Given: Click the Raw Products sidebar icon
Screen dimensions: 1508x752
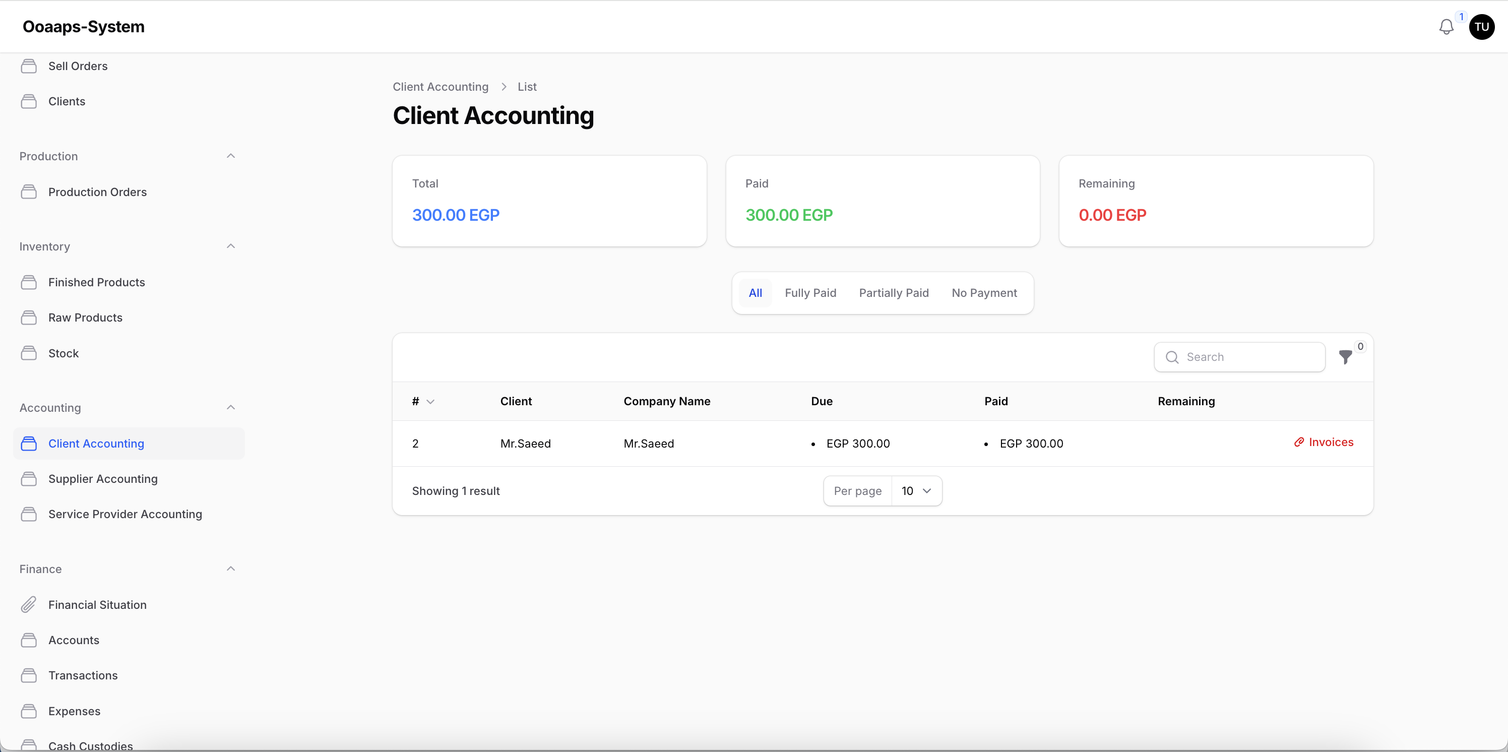Looking at the screenshot, I should pyautogui.click(x=29, y=318).
